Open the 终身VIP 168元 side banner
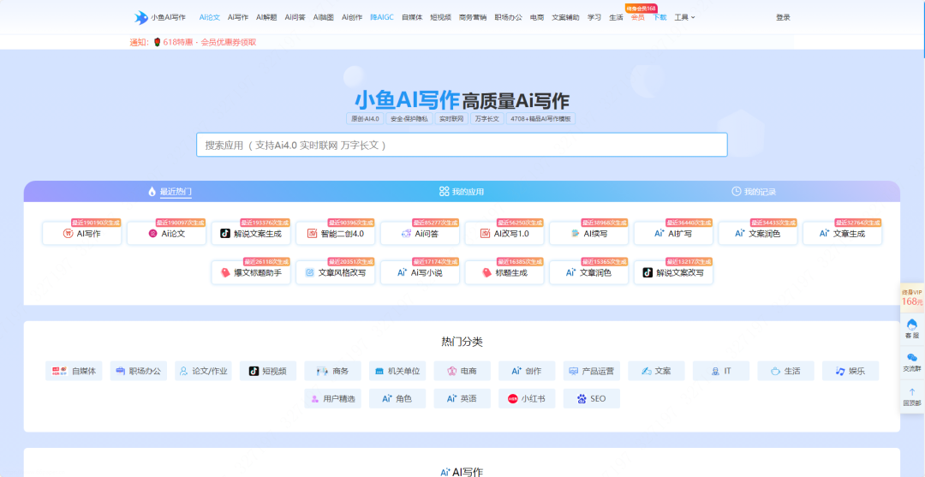The image size is (925, 477). tap(912, 297)
